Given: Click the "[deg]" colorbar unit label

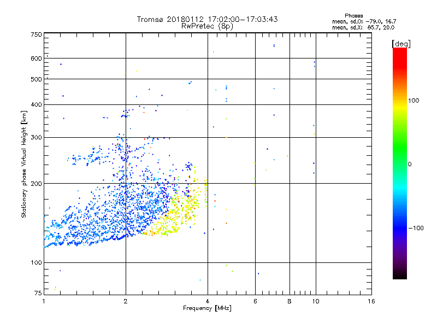Looking at the screenshot, I should (x=401, y=44).
